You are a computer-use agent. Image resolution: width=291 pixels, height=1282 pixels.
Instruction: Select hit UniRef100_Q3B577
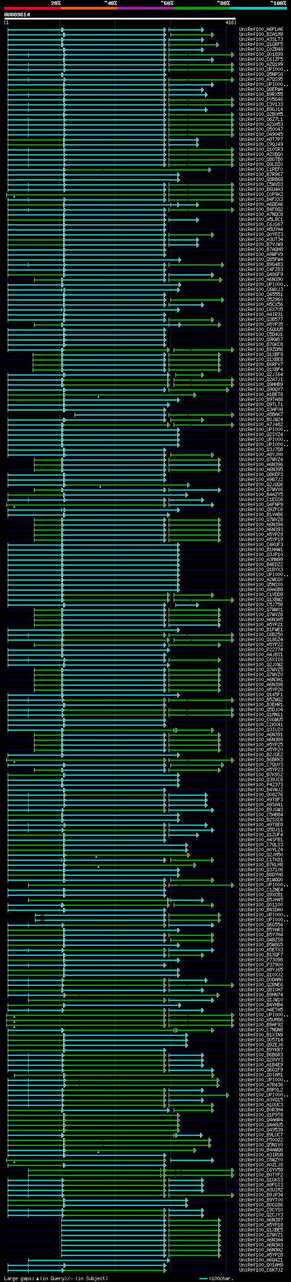tap(261, 320)
